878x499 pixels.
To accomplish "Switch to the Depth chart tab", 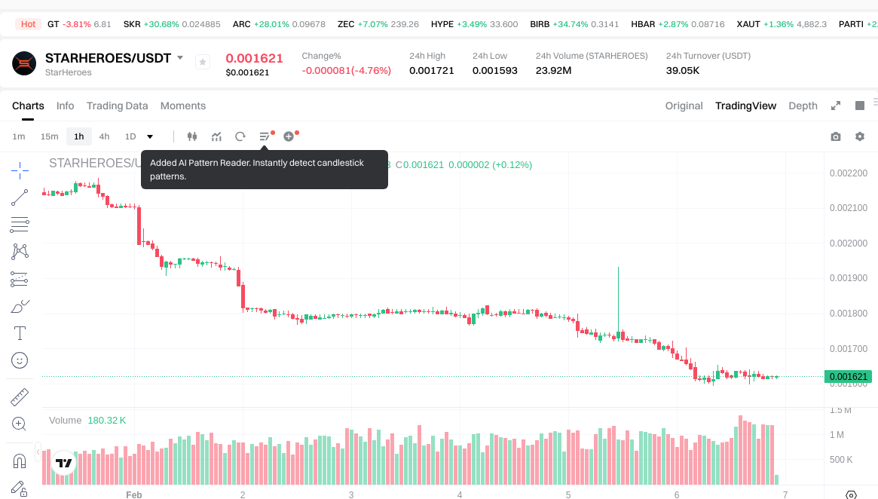I will pos(803,106).
